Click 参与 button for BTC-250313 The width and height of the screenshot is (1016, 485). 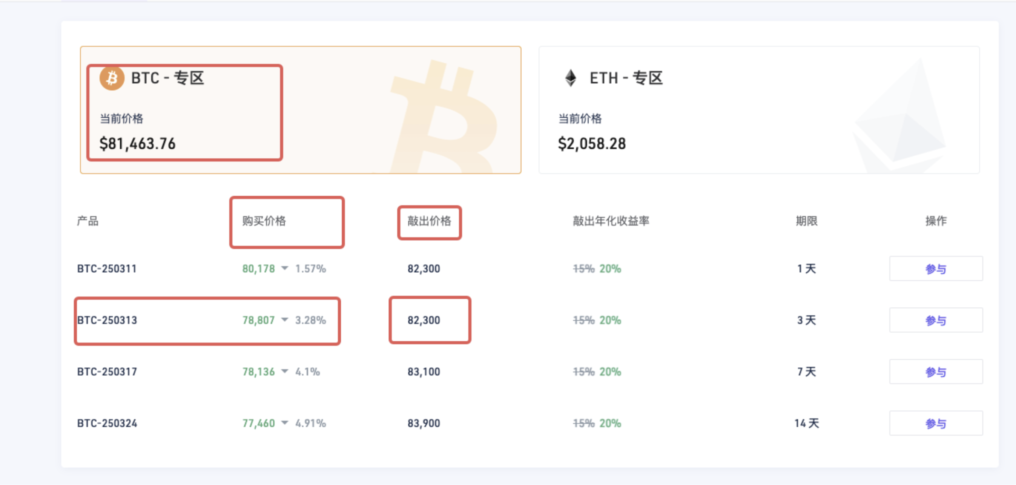pos(936,320)
